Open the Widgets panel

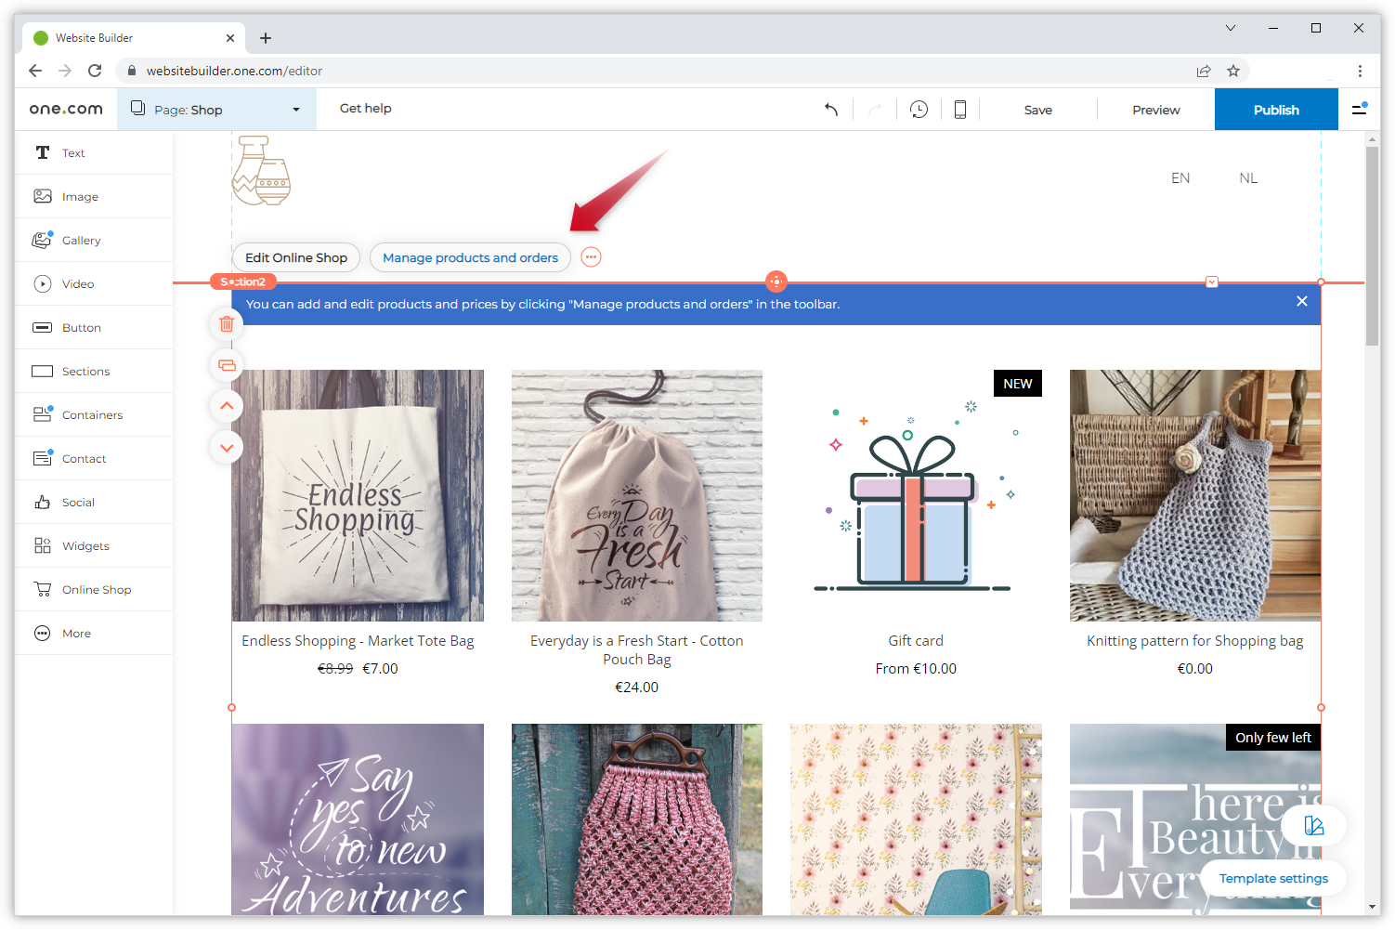point(85,545)
